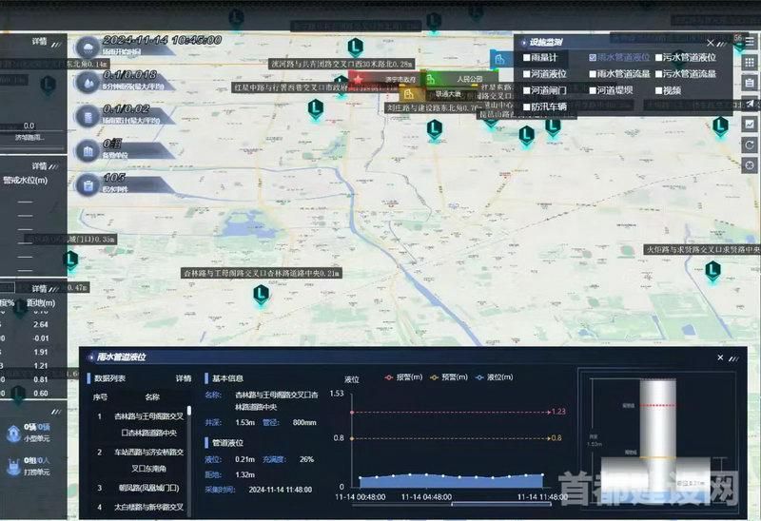This screenshot has width=761, height=521.
Task: Click the paper plane navigation icon
Action: (x=749, y=104)
